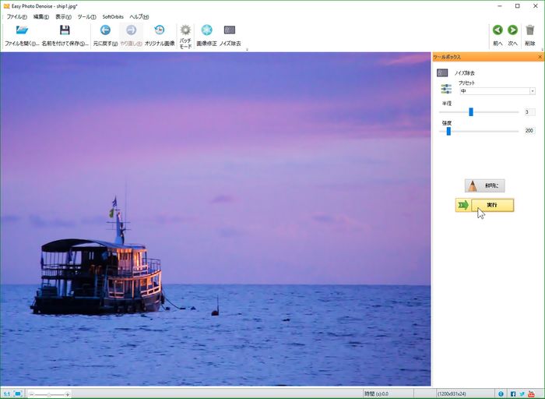Click the strength (強度) value field
This screenshot has height=399, width=545.
point(529,131)
